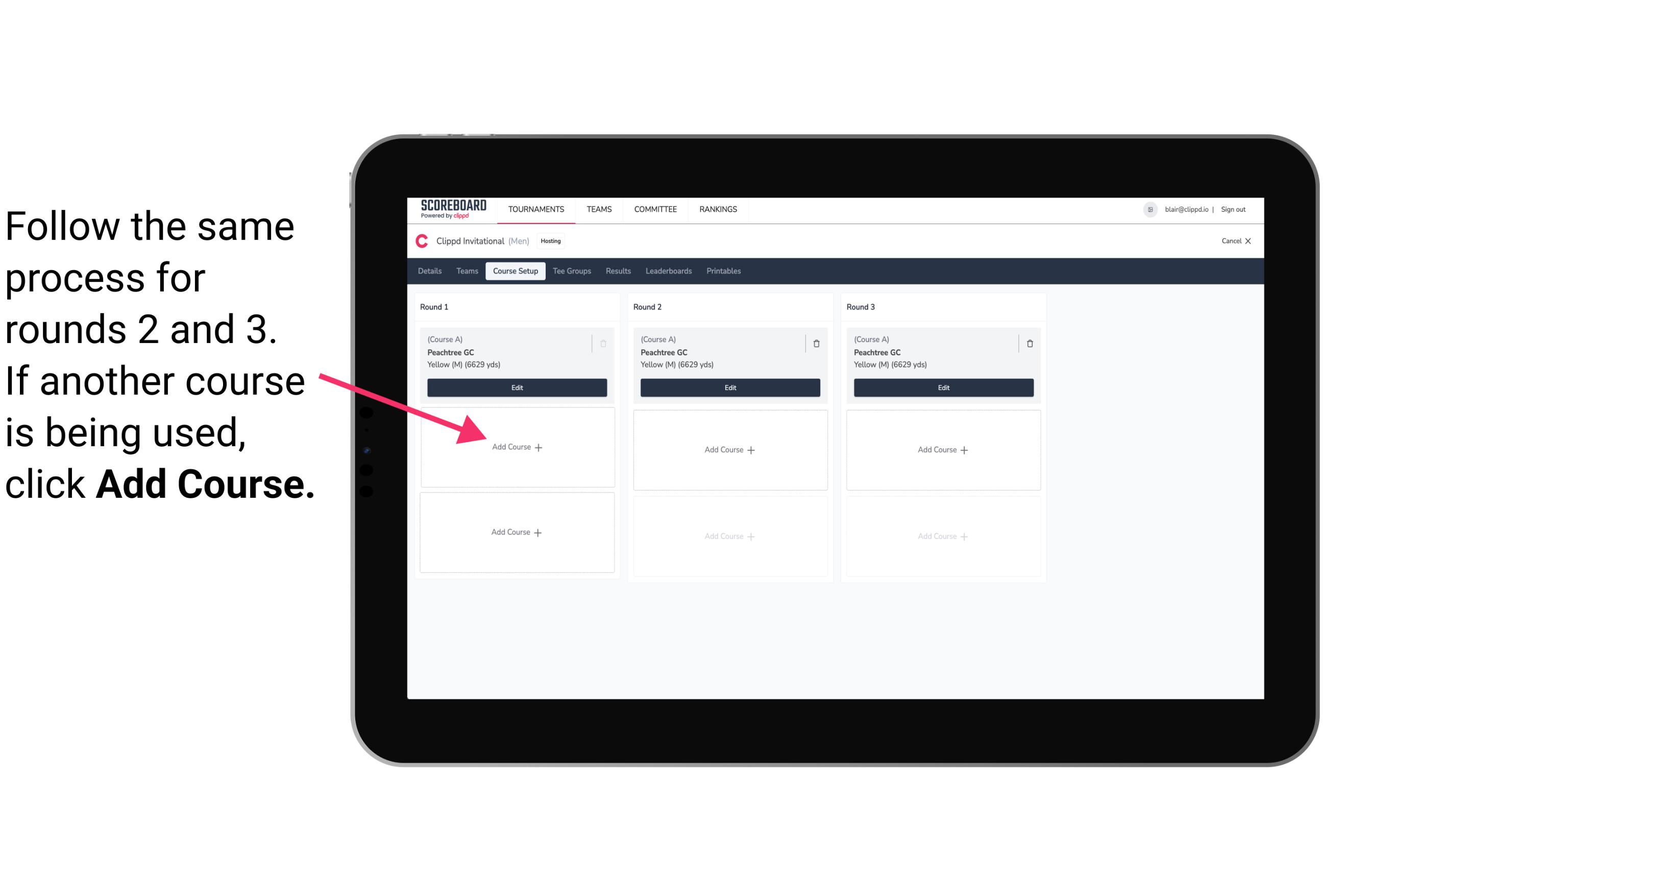Select TOURNAMENTS from navigation menu
The width and height of the screenshot is (1665, 896).
click(536, 208)
